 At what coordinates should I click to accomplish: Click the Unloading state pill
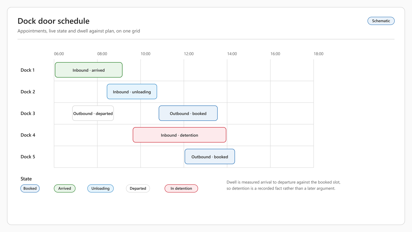(x=100, y=188)
